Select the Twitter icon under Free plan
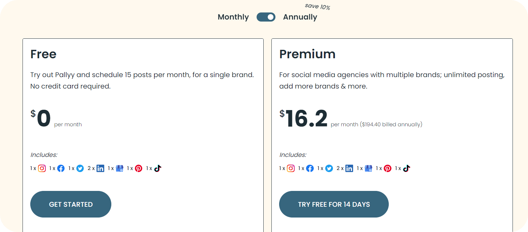Viewport: 528px width, 232px height. coord(80,168)
